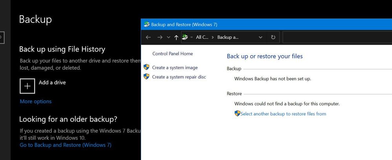Click Create a system image link
The width and height of the screenshot is (392, 160).
click(x=175, y=68)
